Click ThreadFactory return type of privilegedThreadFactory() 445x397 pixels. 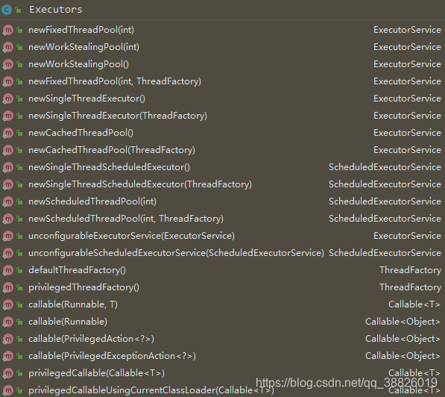coord(411,287)
